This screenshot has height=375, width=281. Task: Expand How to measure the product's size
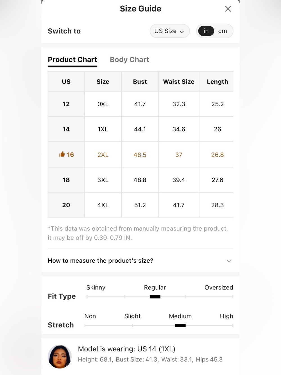click(x=140, y=261)
